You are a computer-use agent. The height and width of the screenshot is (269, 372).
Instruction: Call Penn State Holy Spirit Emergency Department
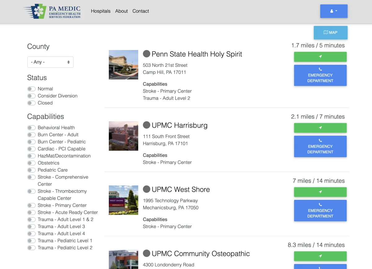coord(320,75)
